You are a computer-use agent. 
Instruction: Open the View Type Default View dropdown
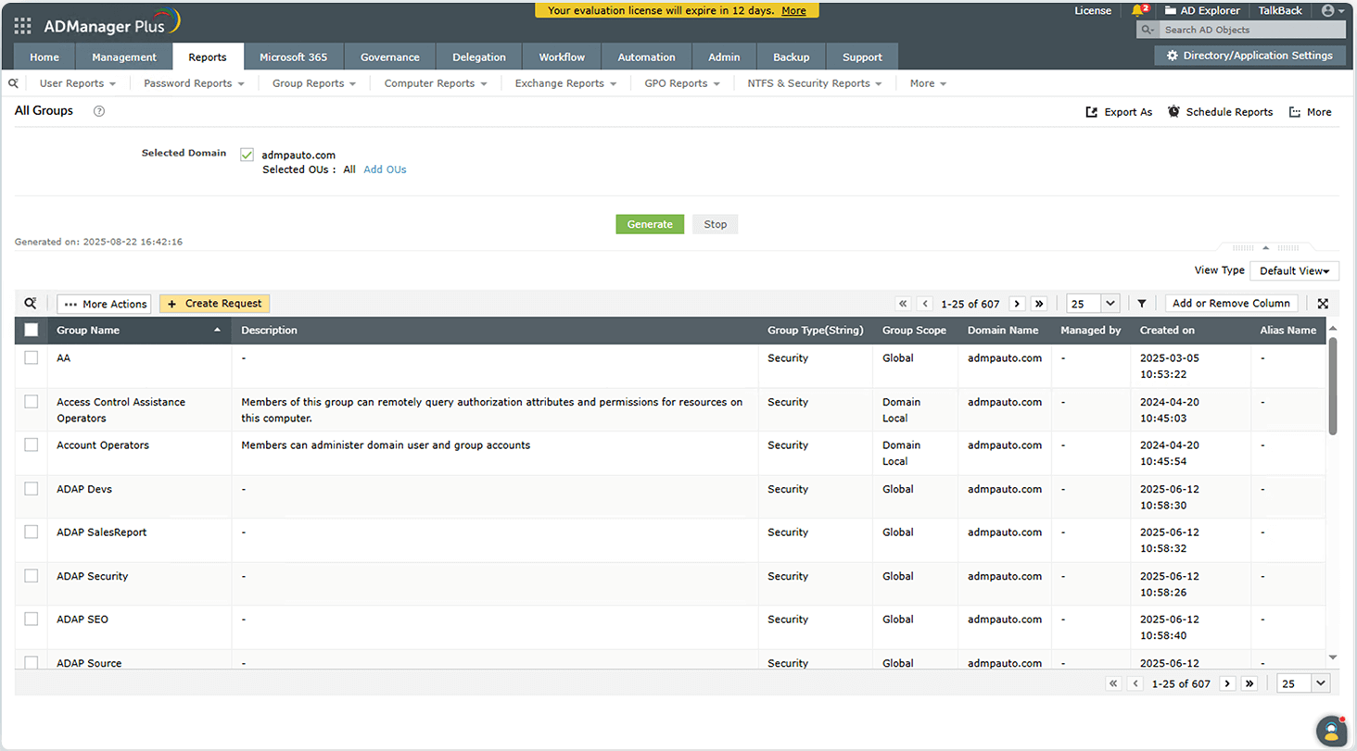pos(1294,270)
